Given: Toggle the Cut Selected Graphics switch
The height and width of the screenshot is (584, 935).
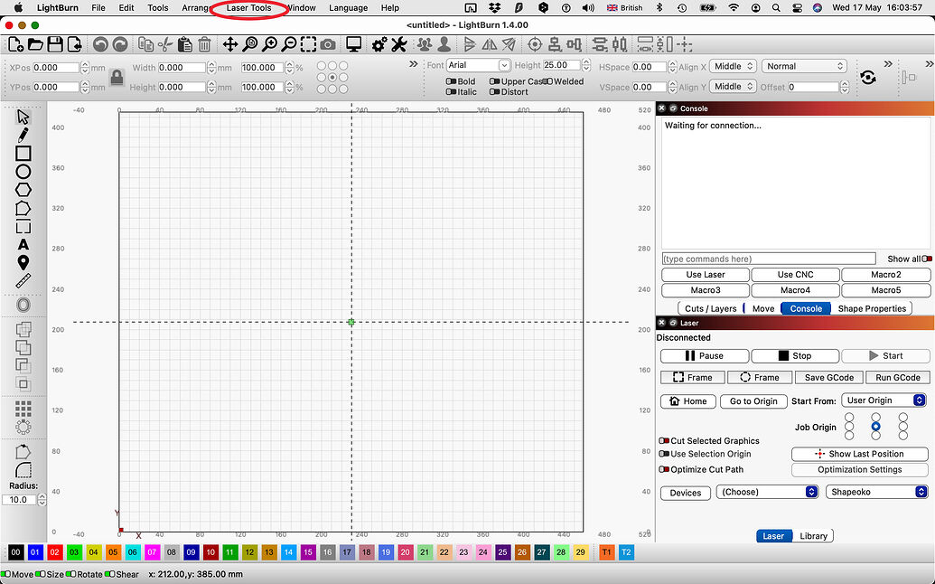Looking at the screenshot, I should pyautogui.click(x=664, y=441).
